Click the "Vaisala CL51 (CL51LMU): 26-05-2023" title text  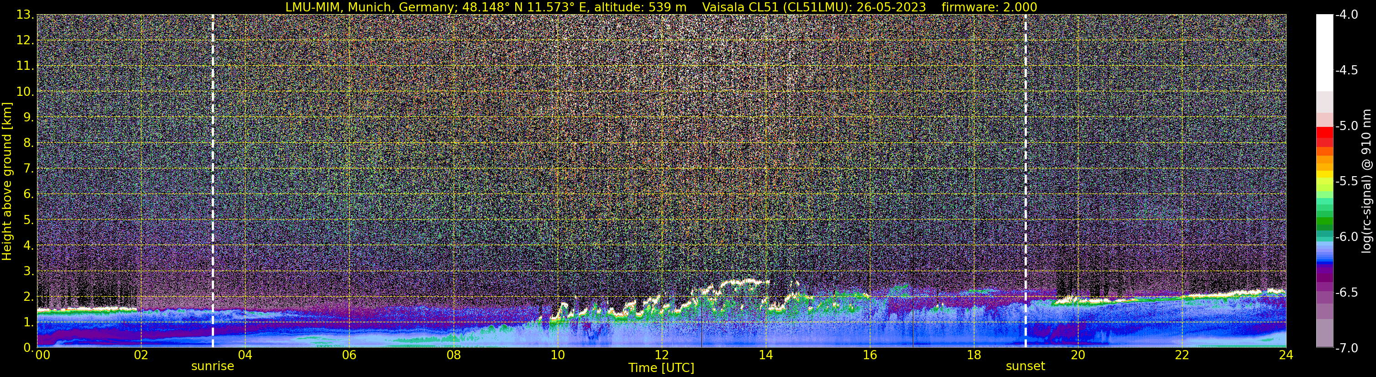814,7
